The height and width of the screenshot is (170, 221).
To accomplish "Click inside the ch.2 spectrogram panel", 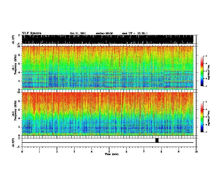I will pyautogui.click(x=107, y=114).
